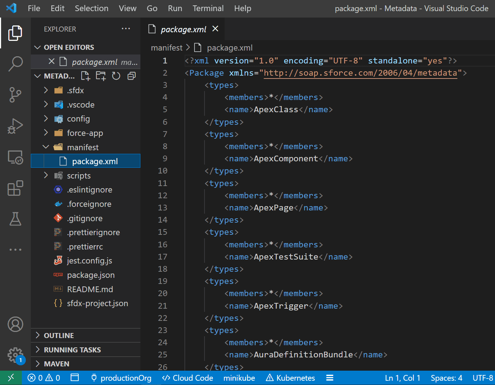Expand the config folder
Screen dimensions: 495x385
[86, 119]
